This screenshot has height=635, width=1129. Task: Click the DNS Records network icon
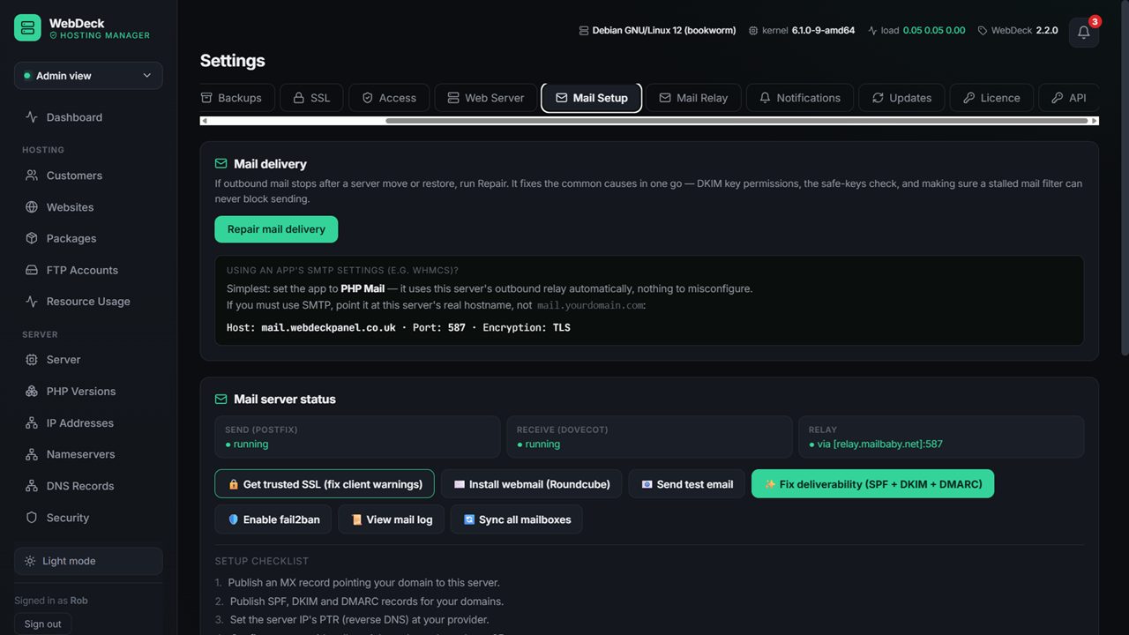coord(32,486)
